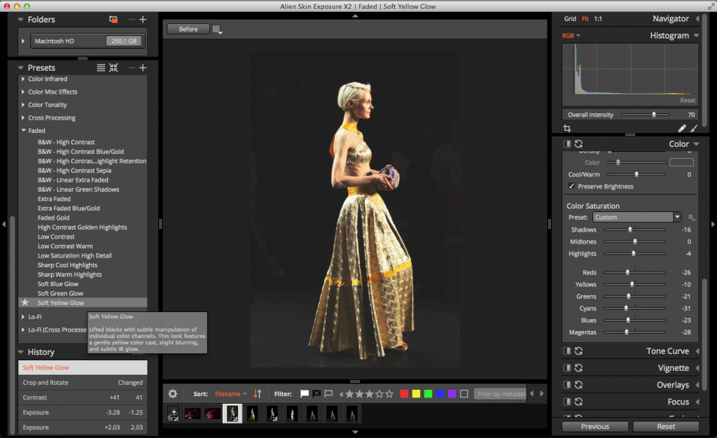Screen dimensions: 717x438
Task: Select the Faded Gold preset
Action: 53,218
